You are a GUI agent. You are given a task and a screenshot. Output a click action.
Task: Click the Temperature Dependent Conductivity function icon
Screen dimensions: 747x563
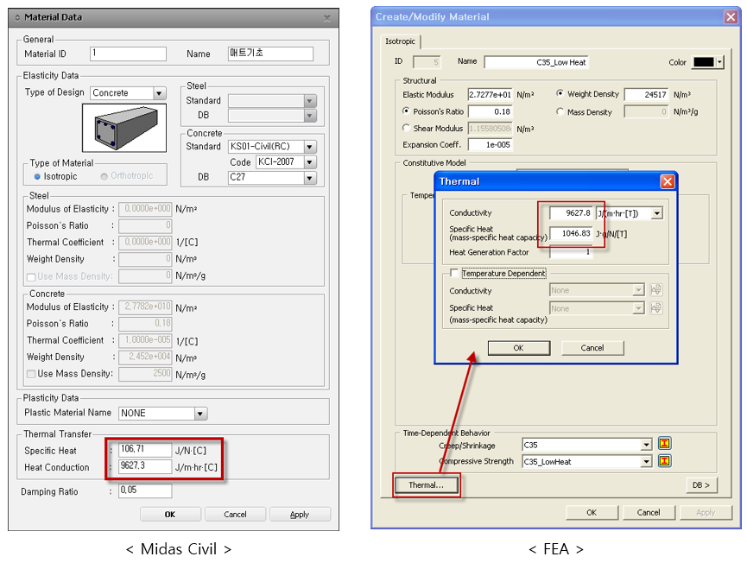656,289
